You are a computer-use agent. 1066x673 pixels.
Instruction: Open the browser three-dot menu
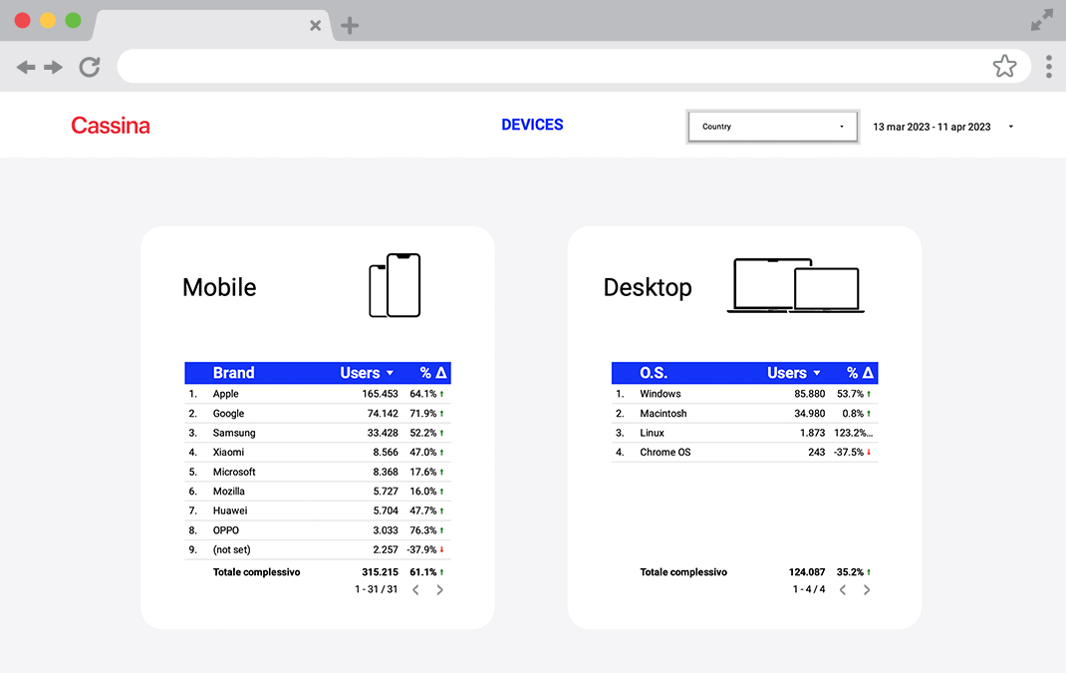1049,67
